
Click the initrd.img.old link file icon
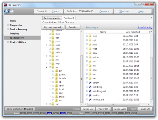90,91
